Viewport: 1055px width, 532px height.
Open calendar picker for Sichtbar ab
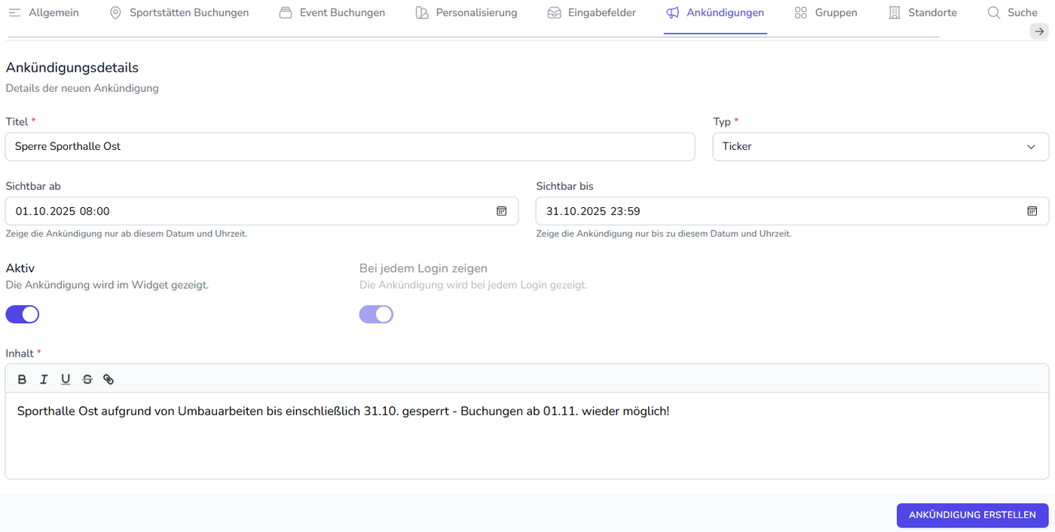(x=501, y=211)
